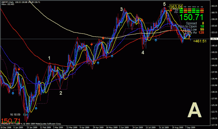Click the Pips to Open value 18

[202, 26]
